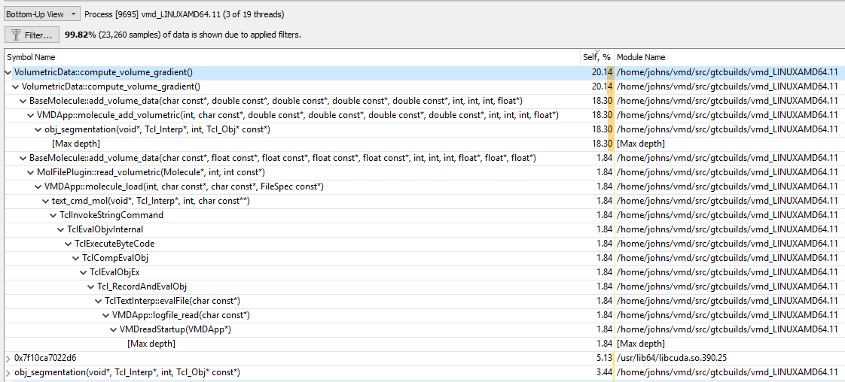Select the Tcl_RecordAndEvalObj row

pos(142,286)
